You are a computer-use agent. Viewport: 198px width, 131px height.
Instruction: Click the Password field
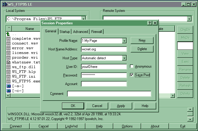coord(104,75)
